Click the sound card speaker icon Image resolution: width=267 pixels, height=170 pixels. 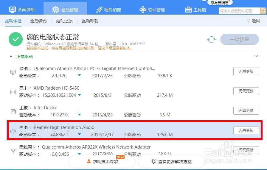coord(13,131)
